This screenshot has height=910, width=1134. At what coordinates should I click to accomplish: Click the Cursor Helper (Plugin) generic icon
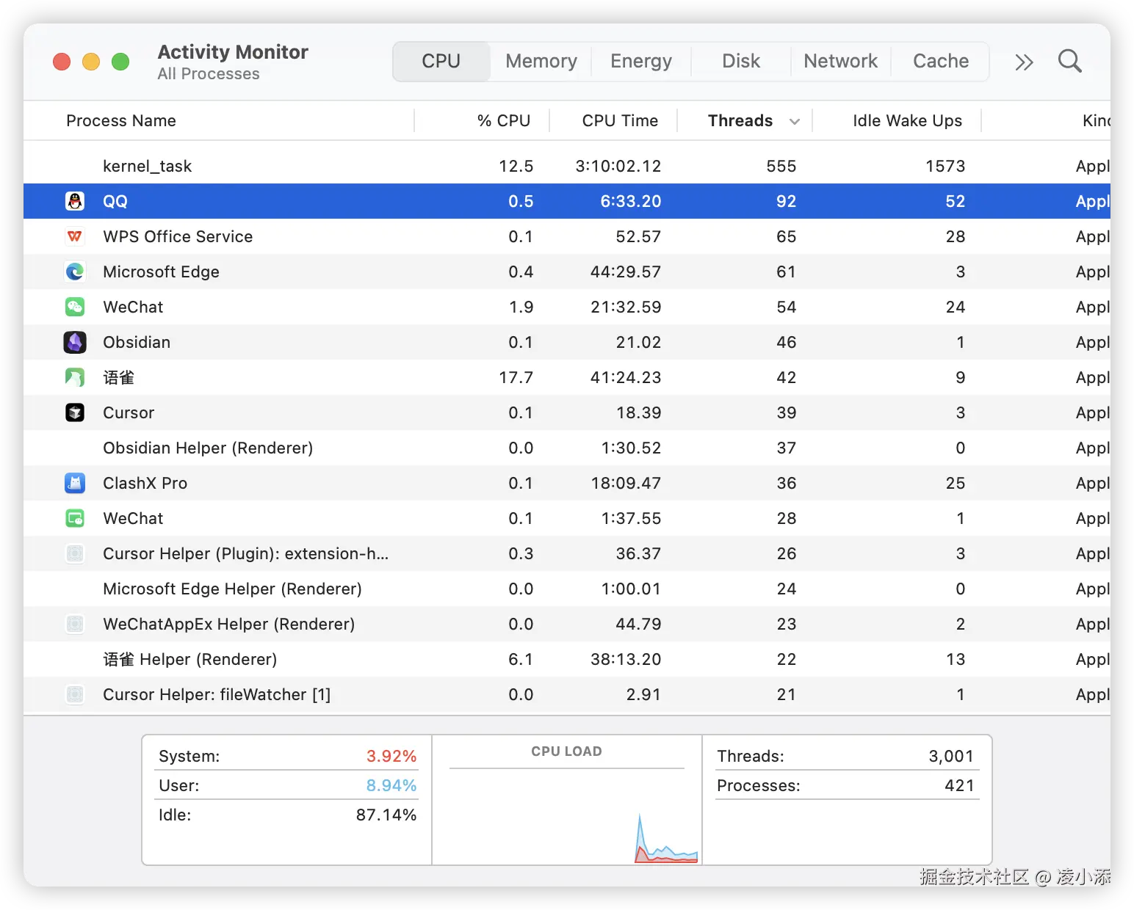tap(75, 553)
